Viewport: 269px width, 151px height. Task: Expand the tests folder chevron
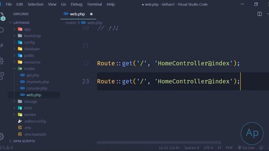(x=14, y=108)
